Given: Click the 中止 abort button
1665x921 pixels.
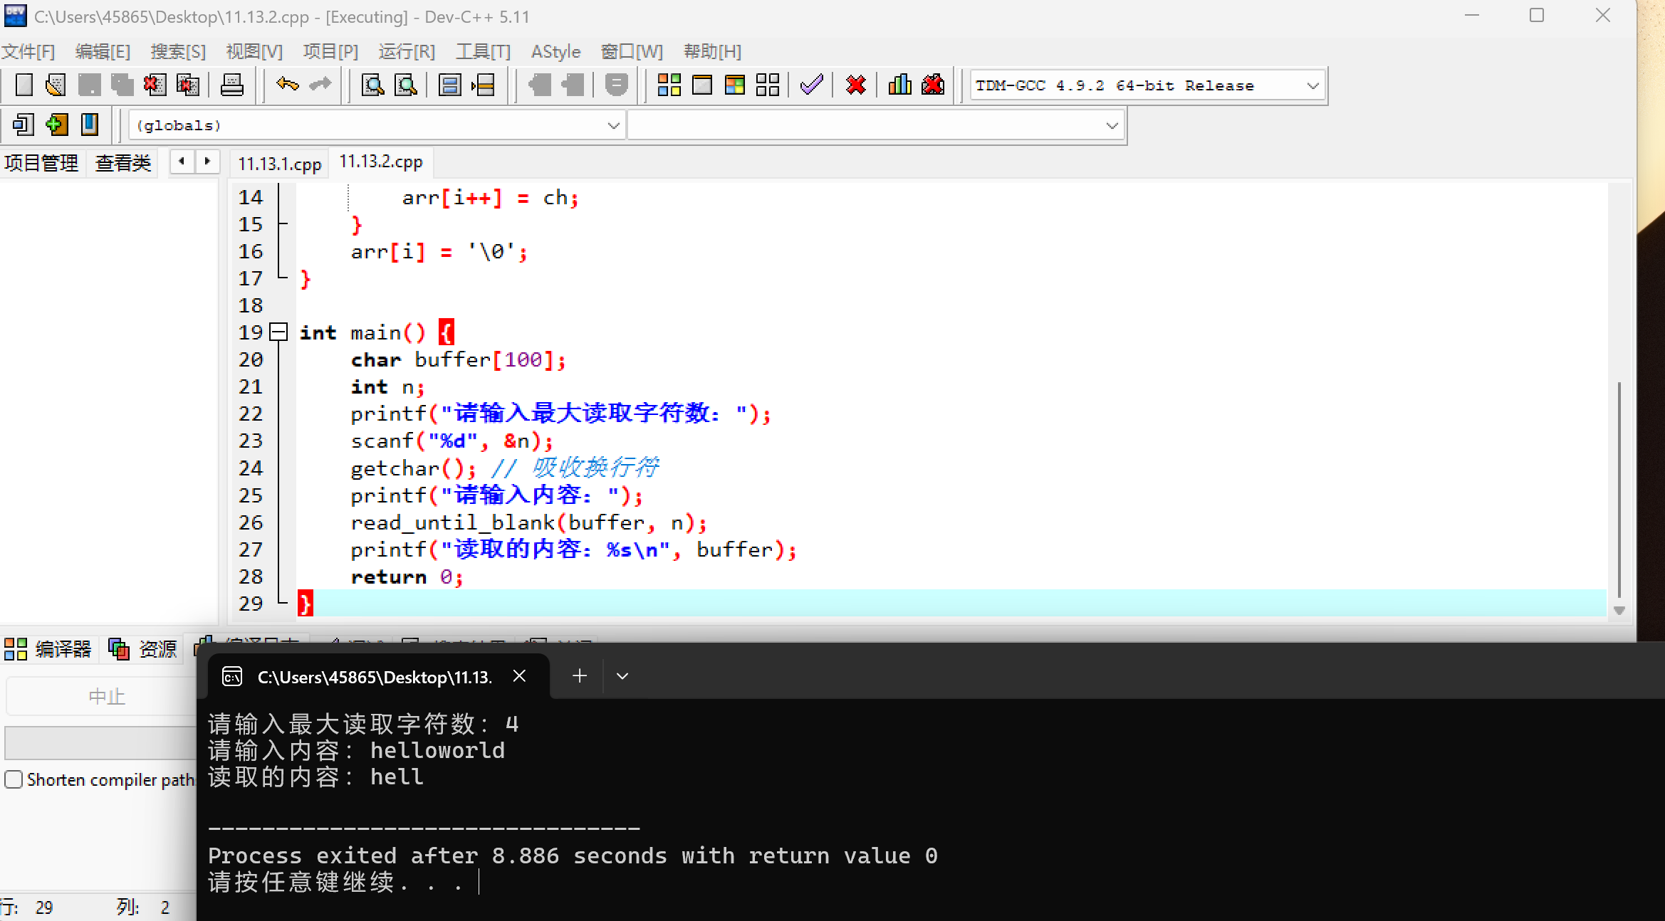Looking at the screenshot, I should 105,696.
